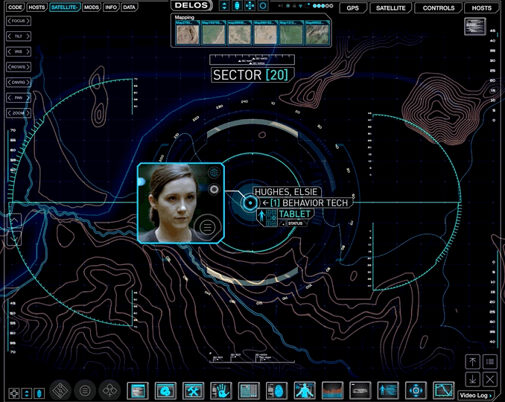Viewport: 505px width, 402px height.
Task: Click the download arrow icon at bottom right
Action: click(472, 379)
